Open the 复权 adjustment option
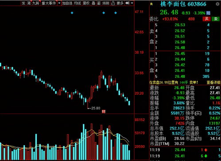 [x=86, y=3]
